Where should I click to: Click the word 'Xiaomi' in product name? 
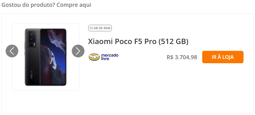(101, 42)
